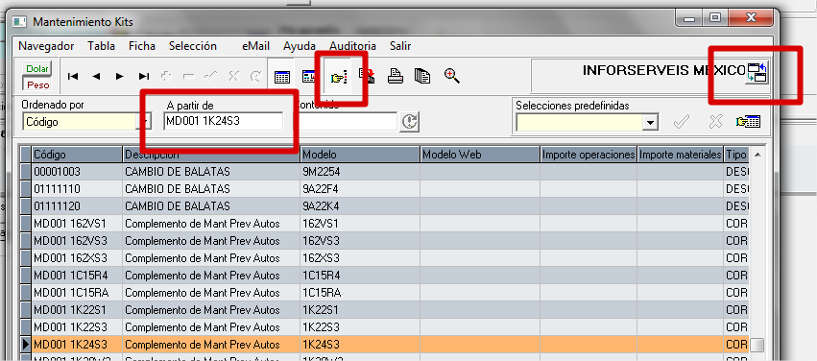Go to the first record
The height and width of the screenshot is (361, 817).
[x=73, y=77]
